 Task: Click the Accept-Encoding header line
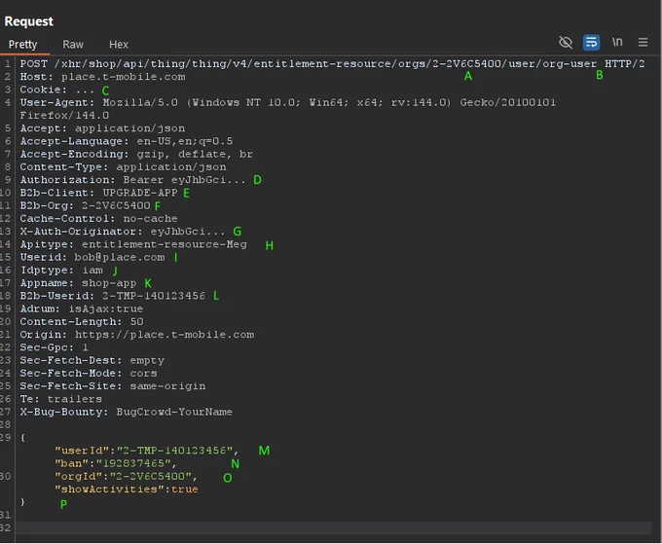tap(136, 154)
